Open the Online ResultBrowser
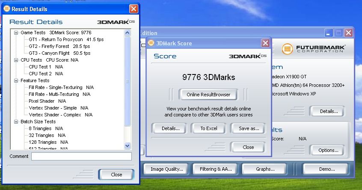Viewport: 362px width, 190px height. pos(208,95)
